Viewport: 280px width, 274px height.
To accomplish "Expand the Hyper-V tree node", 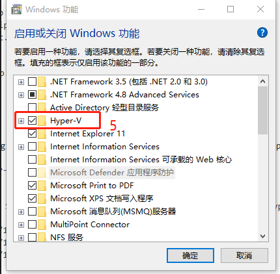I will (21, 121).
